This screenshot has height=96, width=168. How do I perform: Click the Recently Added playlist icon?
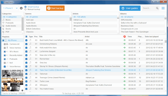[x=7, y=55]
